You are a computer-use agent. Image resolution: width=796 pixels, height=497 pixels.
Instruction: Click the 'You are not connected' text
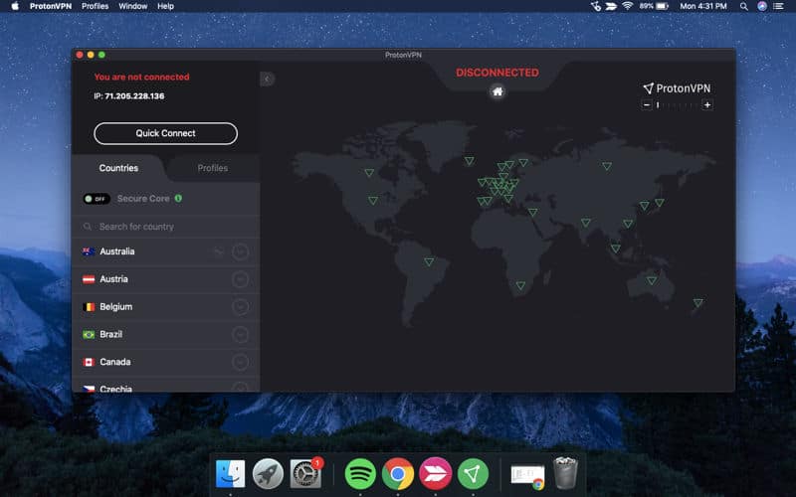tap(141, 78)
